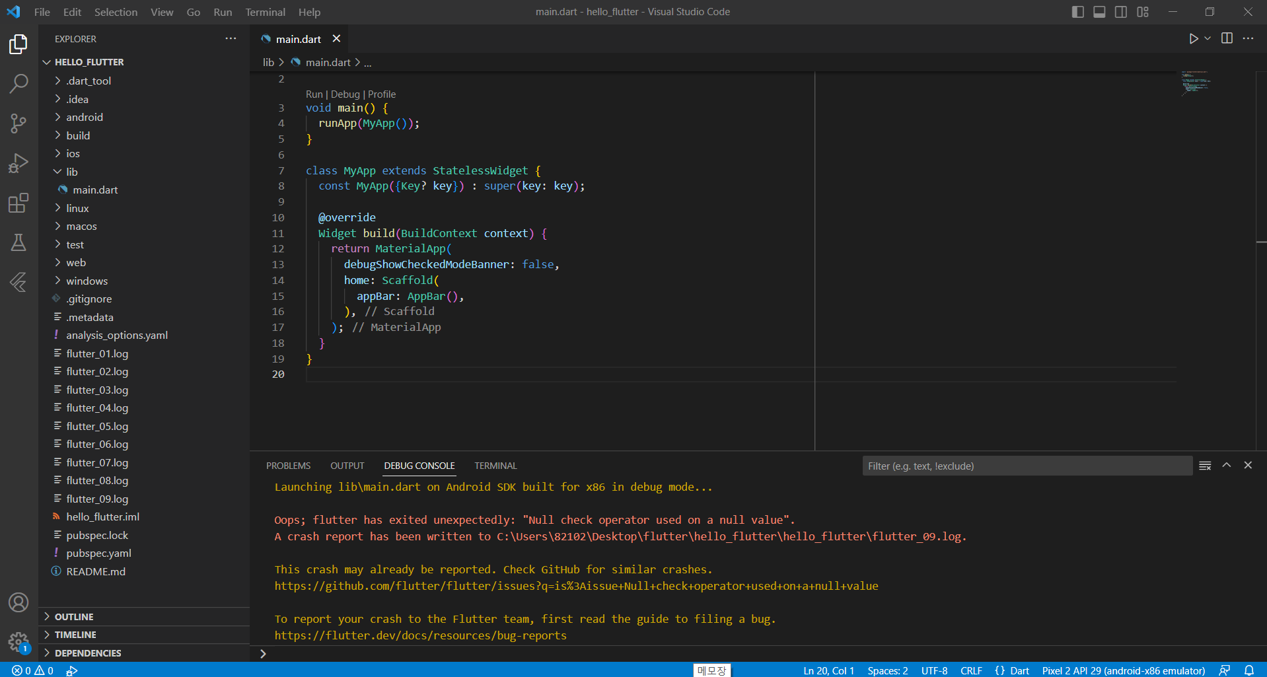Open Explorer Views and More Actions
This screenshot has width=1267, height=677.
tap(231, 38)
